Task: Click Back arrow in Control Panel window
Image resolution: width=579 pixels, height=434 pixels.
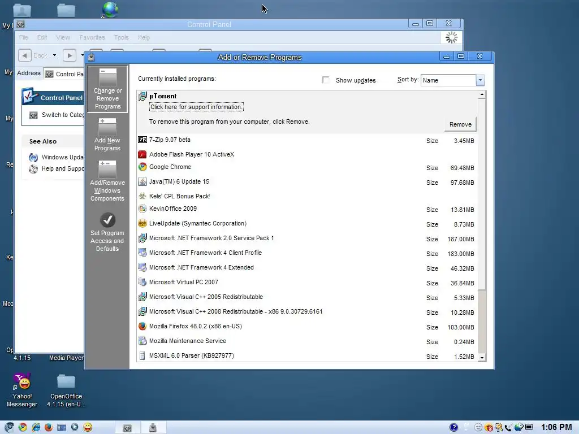Action: coord(24,55)
